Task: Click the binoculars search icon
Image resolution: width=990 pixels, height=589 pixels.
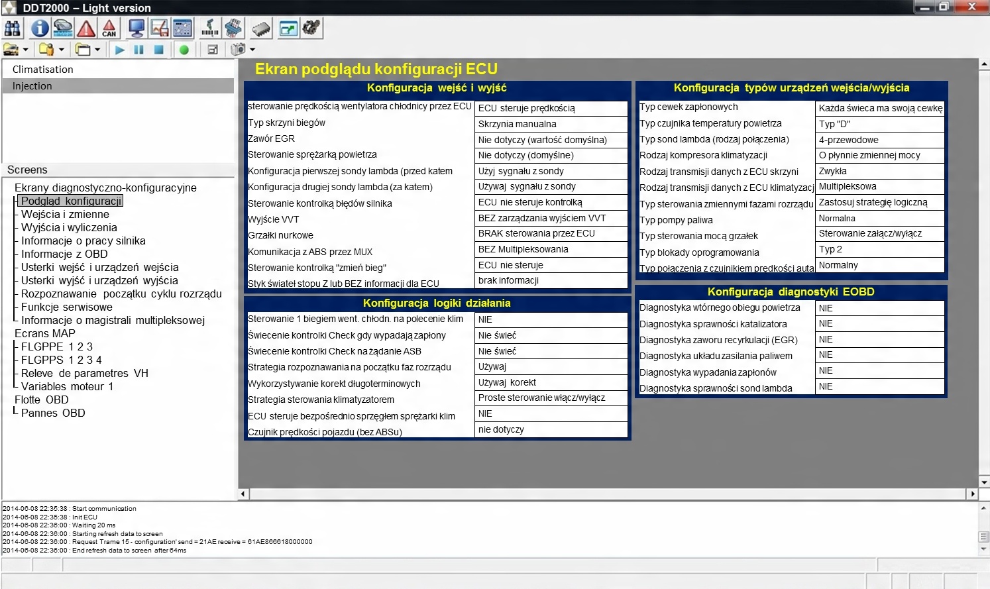Action: [13, 28]
